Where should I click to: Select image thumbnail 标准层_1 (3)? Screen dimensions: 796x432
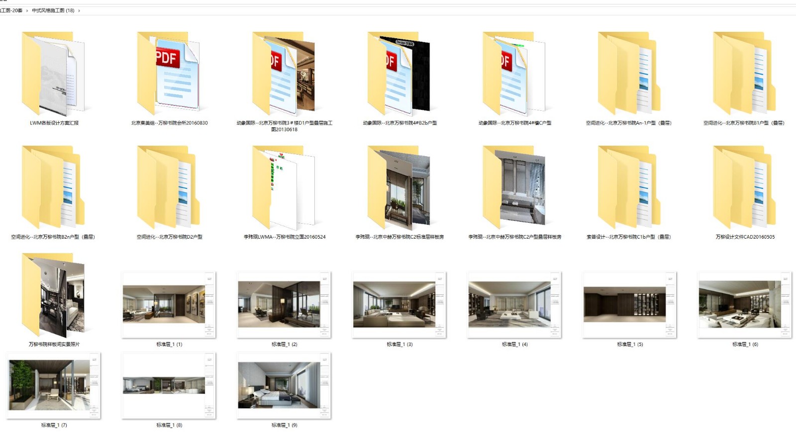tap(399, 305)
